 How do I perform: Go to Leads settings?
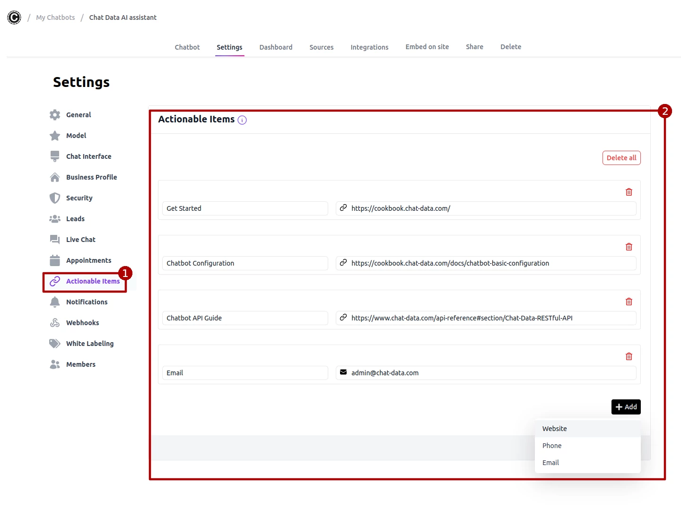click(75, 219)
